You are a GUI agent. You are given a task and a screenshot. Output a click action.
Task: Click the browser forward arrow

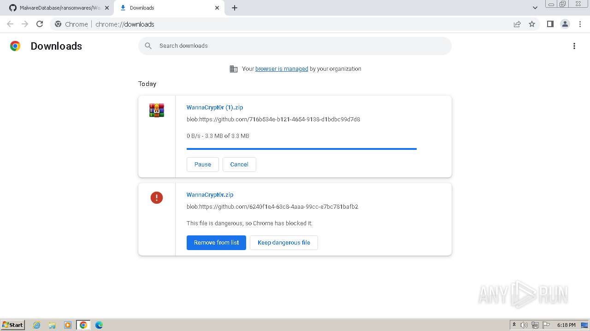coord(25,24)
